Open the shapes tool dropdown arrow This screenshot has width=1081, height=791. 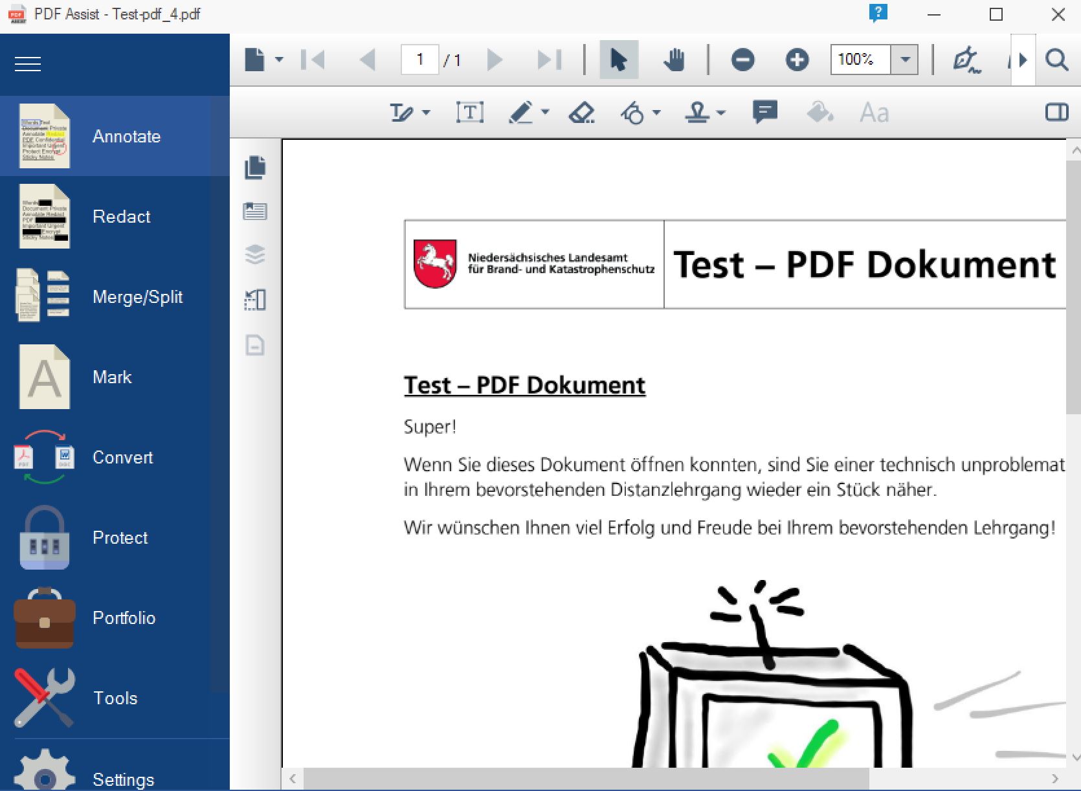tap(656, 113)
